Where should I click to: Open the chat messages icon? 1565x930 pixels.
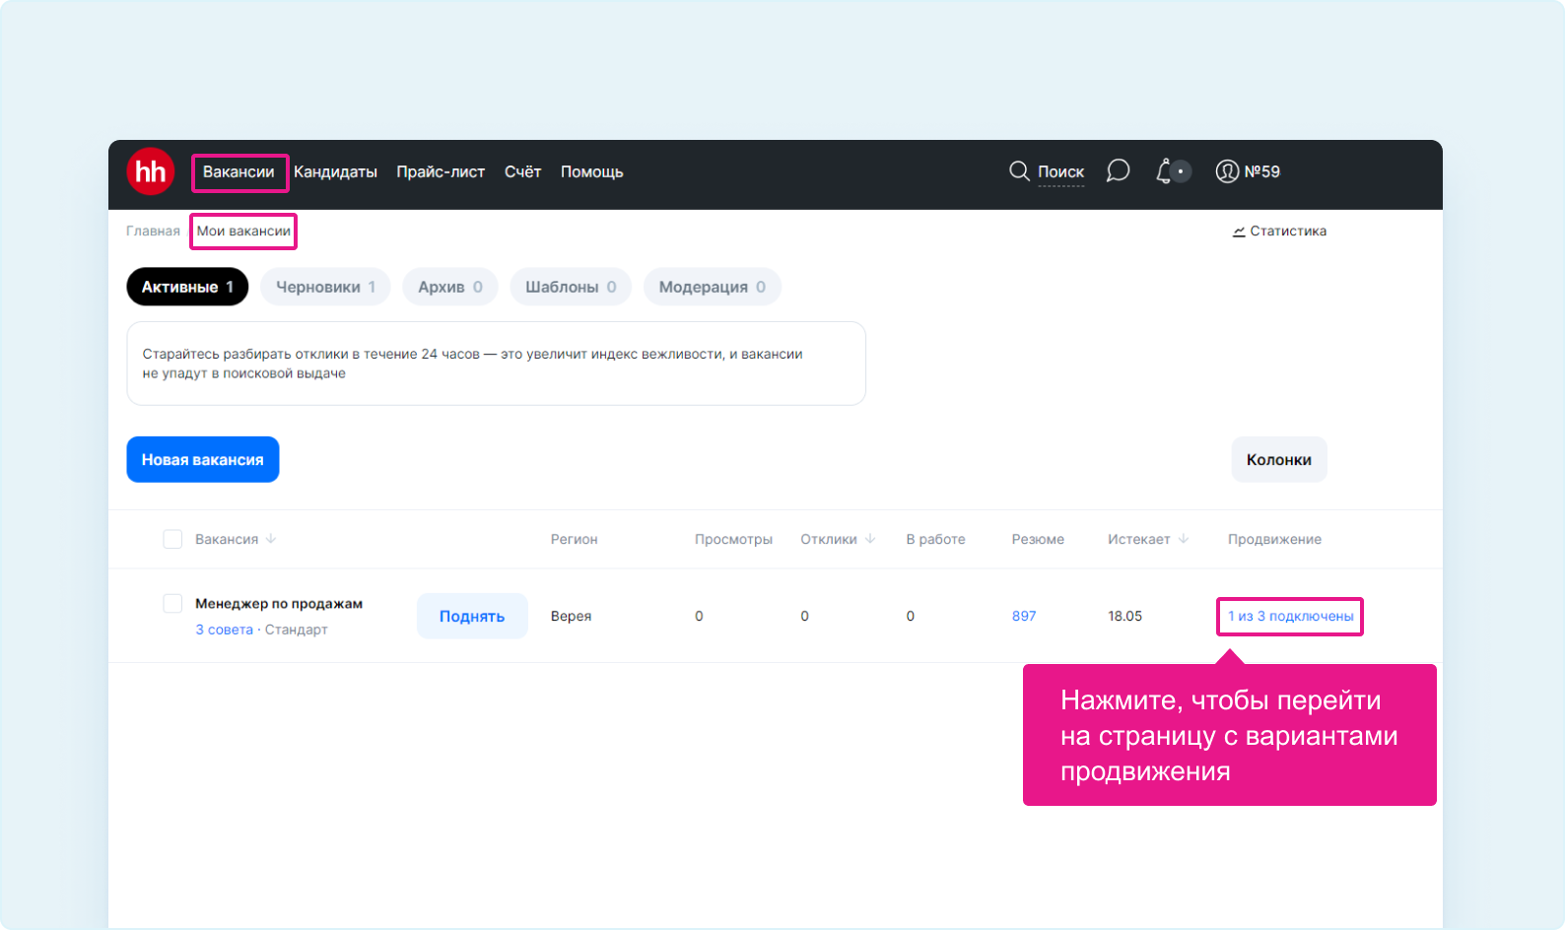click(x=1118, y=171)
